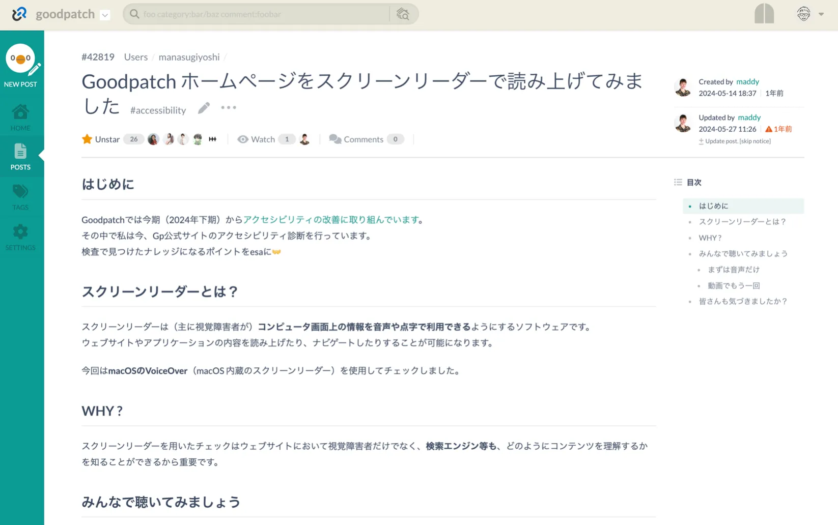Image resolution: width=838 pixels, height=525 pixels.
Task: Click the star count badge 26
Action: tap(133, 139)
